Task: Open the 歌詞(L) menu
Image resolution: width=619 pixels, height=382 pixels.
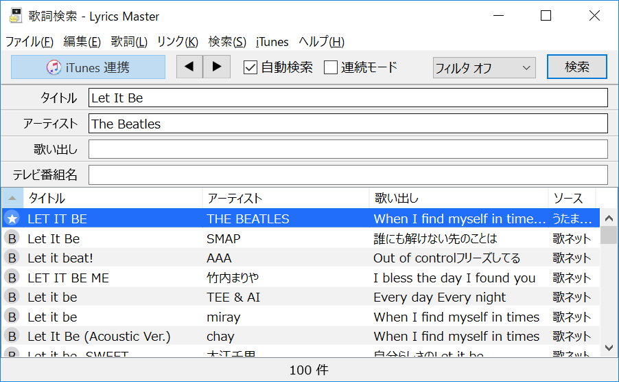Action: click(129, 41)
